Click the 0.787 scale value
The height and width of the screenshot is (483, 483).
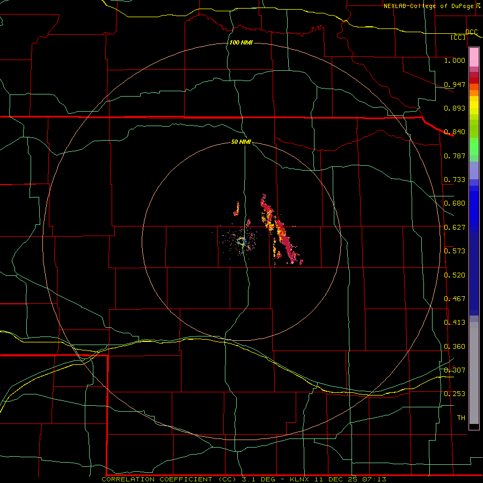[455, 156]
